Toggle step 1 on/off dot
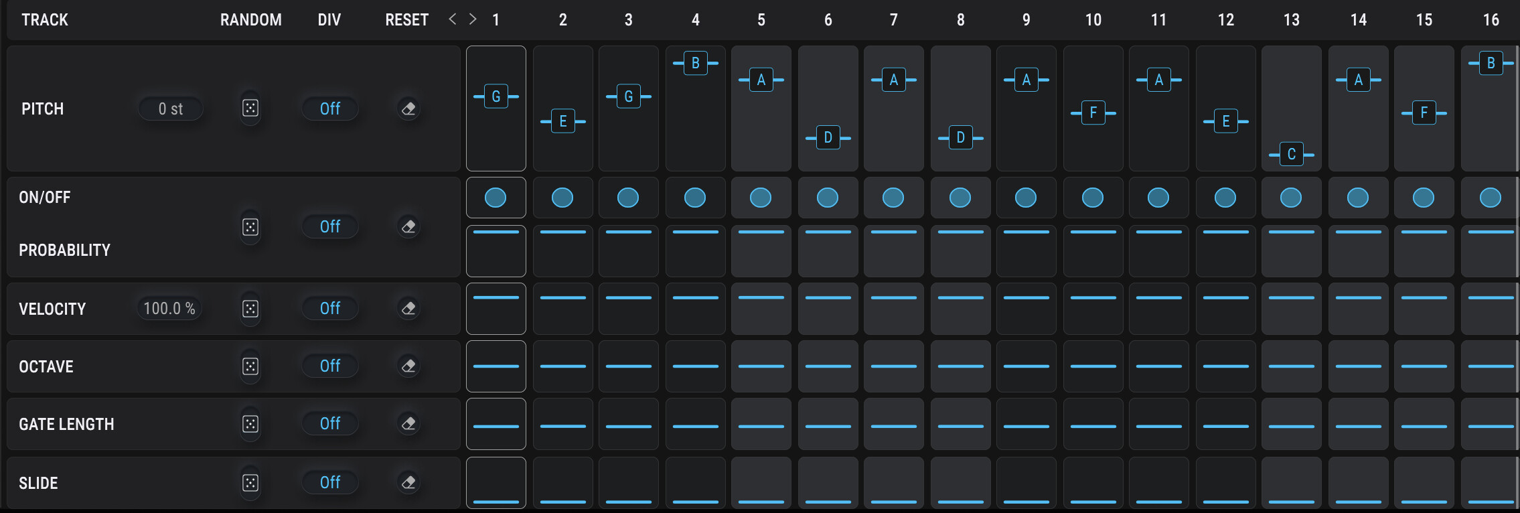 point(496,198)
